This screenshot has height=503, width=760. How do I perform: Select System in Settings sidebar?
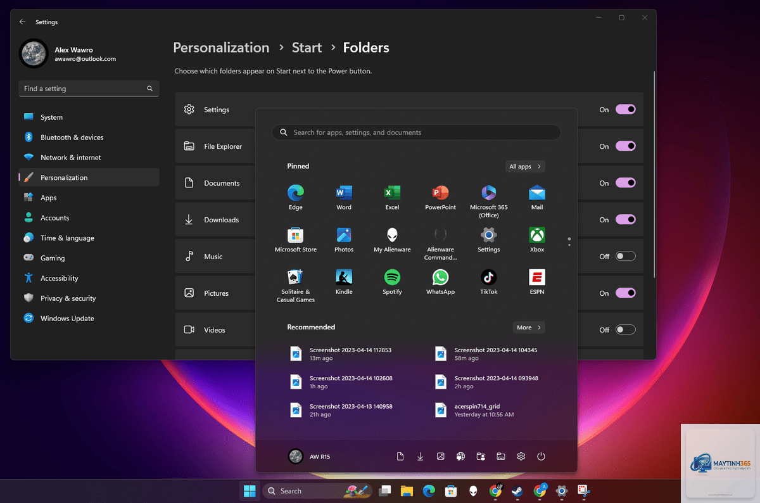click(89, 117)
